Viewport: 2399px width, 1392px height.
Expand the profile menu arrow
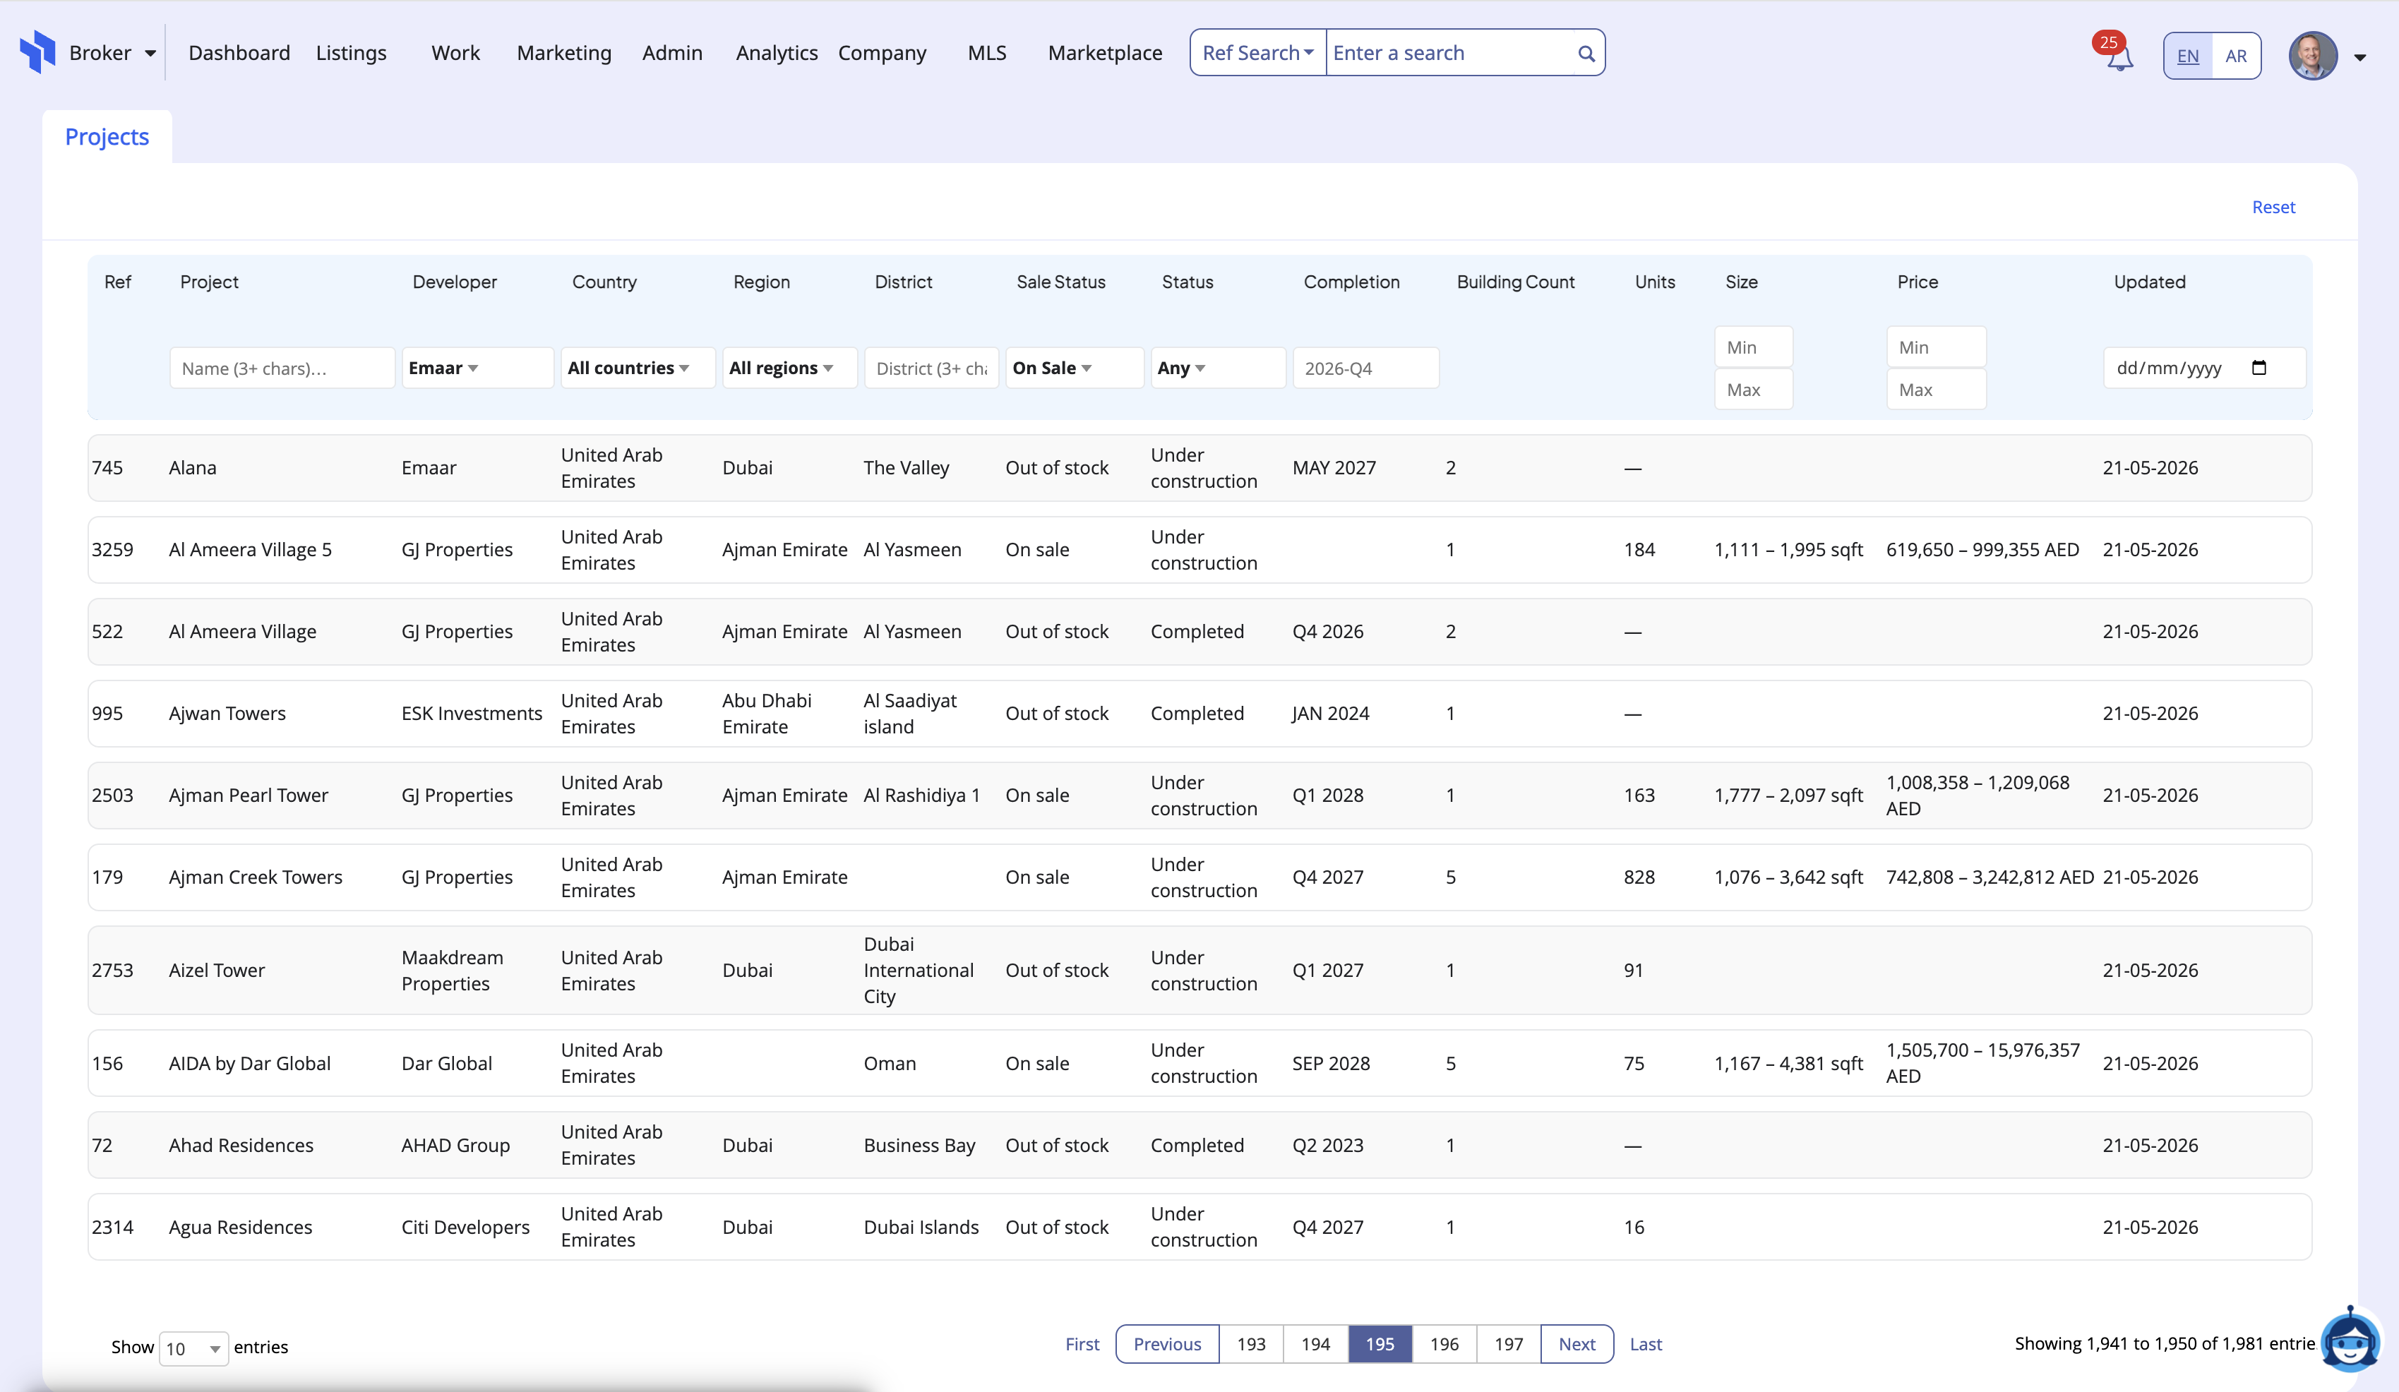(2360, 57)
